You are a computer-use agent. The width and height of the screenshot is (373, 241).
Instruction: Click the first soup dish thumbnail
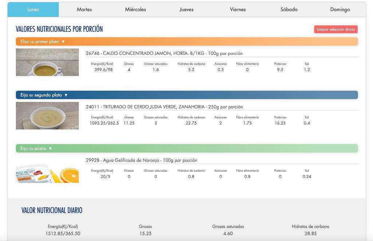47,62
